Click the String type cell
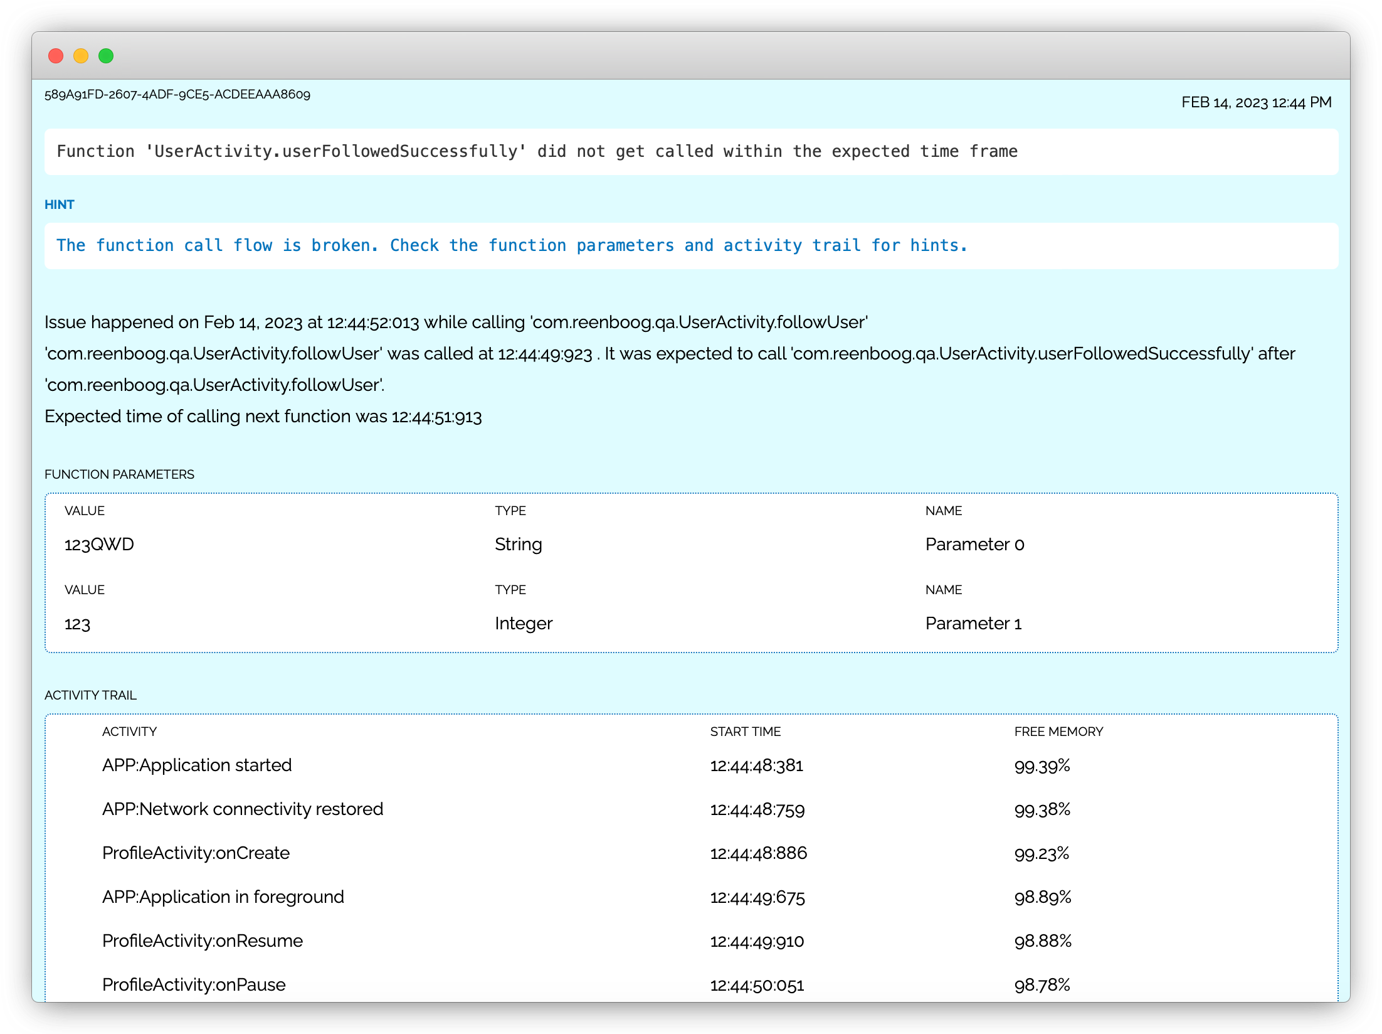Screen dimensions: 1382x1034 518,544
